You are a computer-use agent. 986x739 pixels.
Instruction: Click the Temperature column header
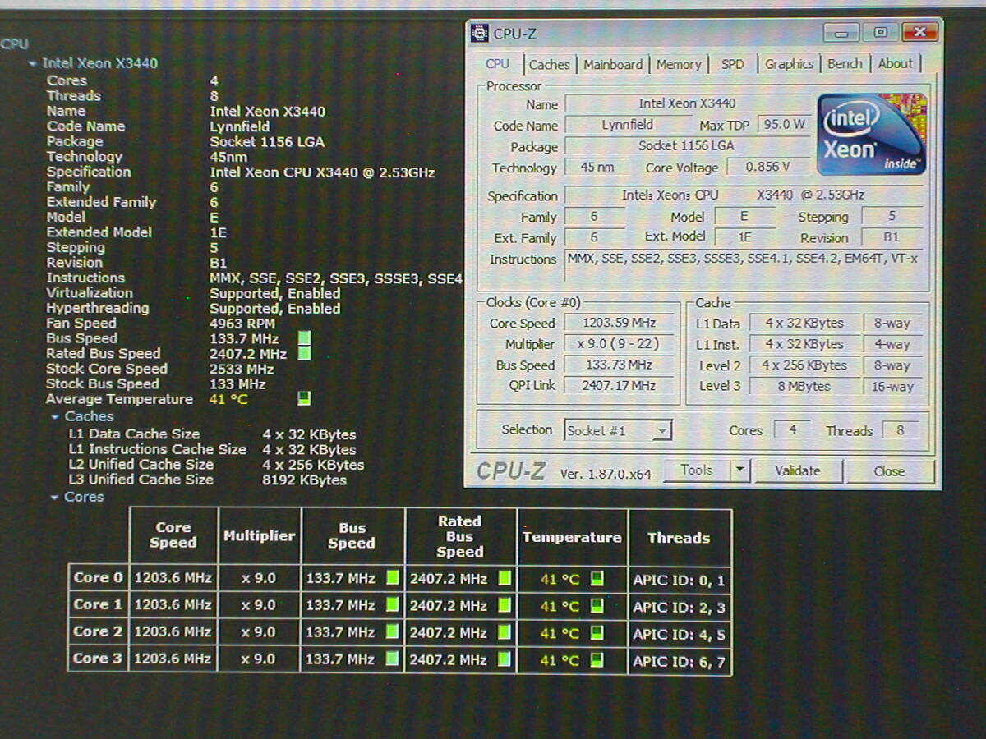(x=572, y=537)
